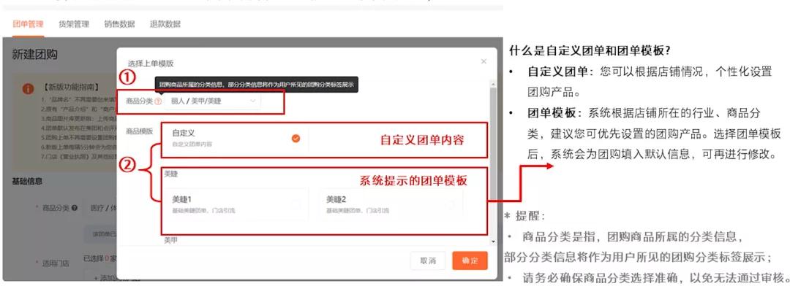The height and width of the screenshot is (286, 790).
Task: Click the 适用门店 label
Action: [56, 263]
